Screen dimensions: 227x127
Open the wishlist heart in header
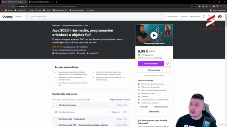click(204, 17)
